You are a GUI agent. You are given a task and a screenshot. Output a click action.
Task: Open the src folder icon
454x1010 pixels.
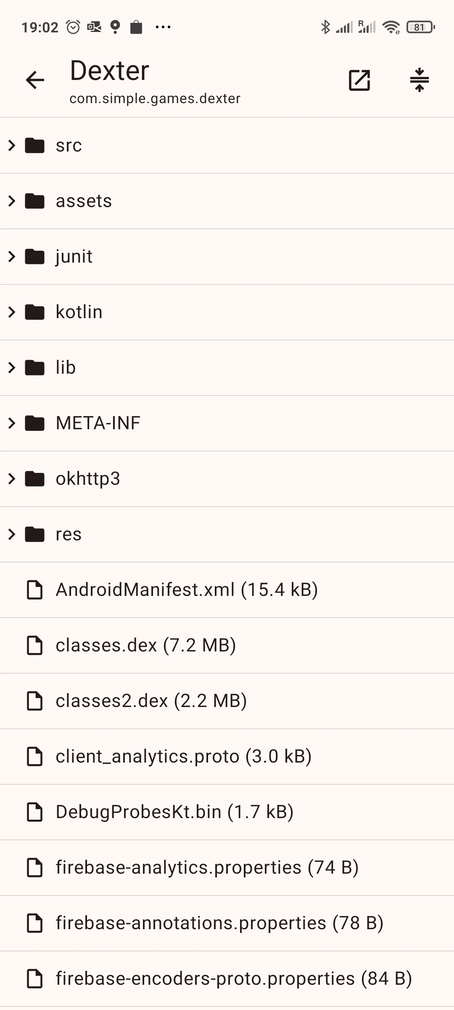pyautogui.click(x=34, y=145)
